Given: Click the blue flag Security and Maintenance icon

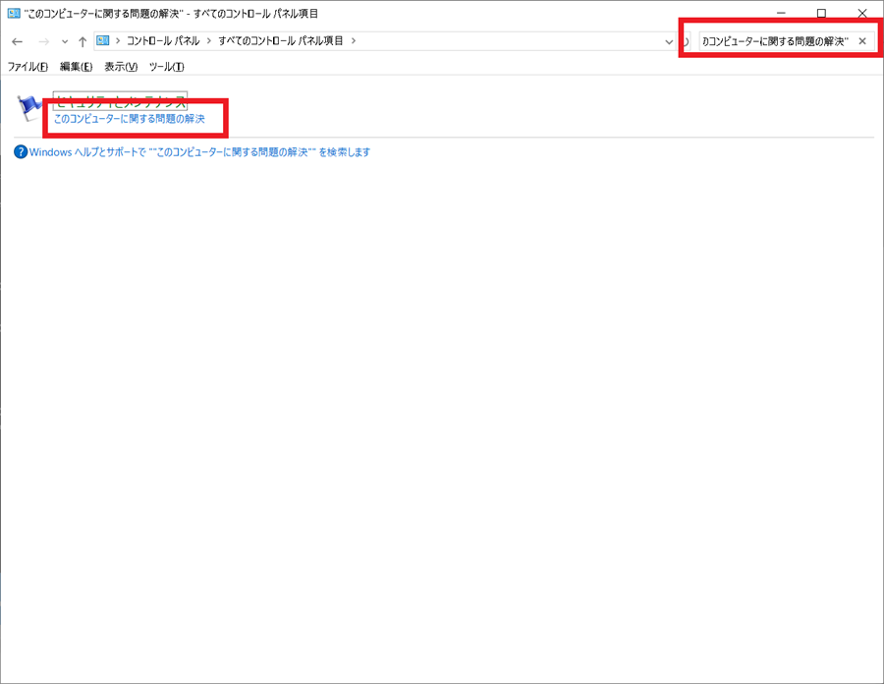Looking at the screenshot, I should 31,108.
